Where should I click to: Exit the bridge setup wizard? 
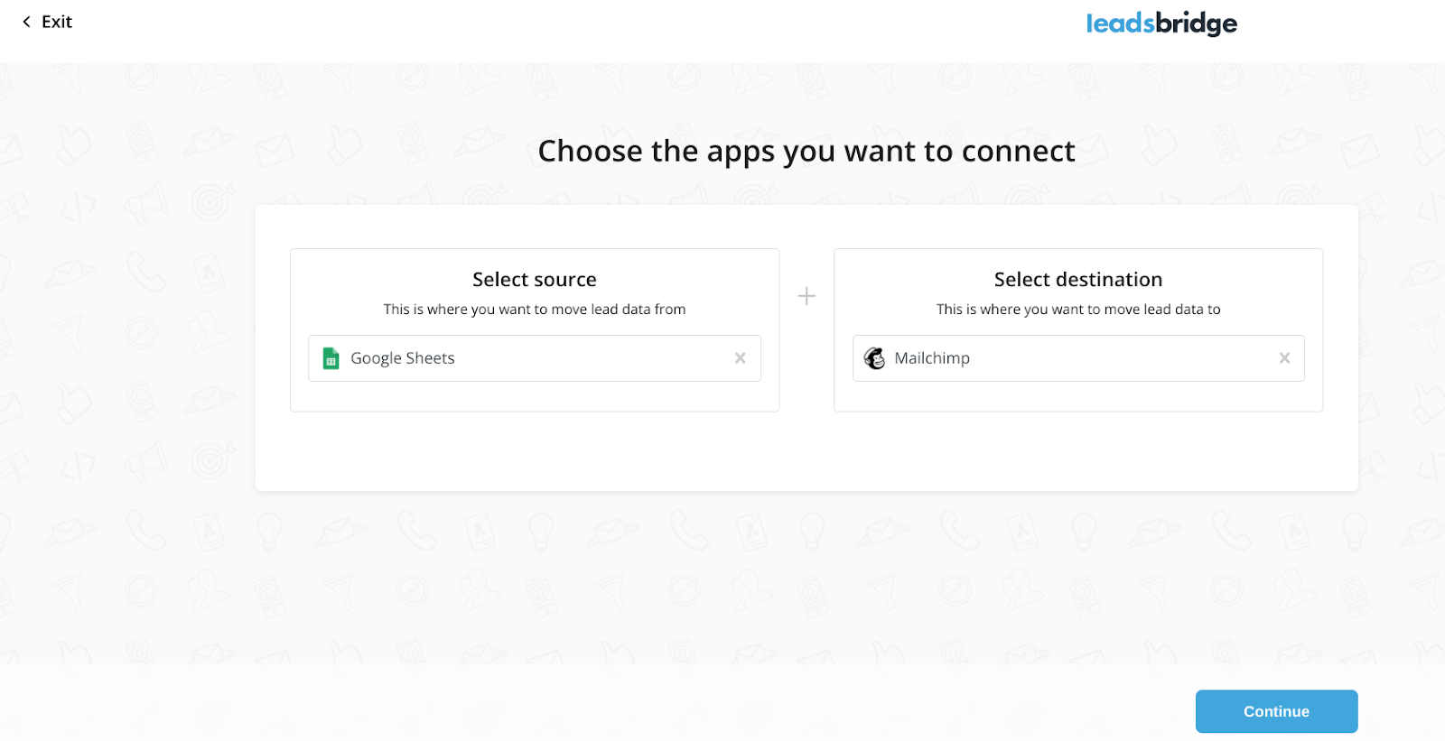pos(56,22)
